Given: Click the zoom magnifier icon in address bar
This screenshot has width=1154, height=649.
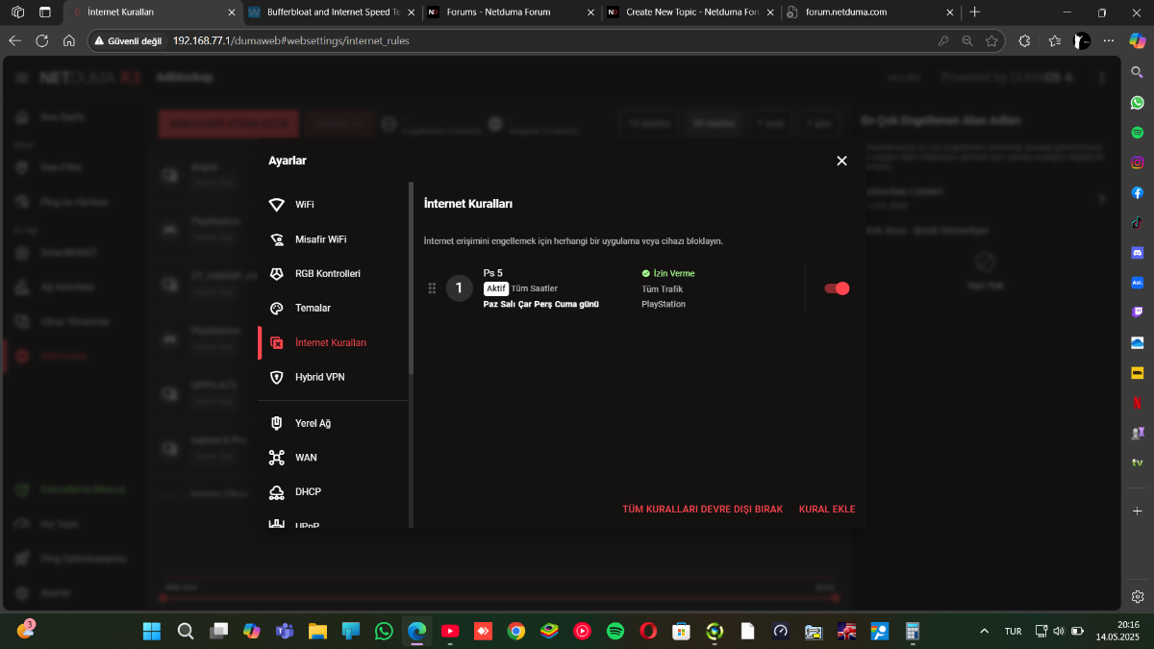Looking at the screenshot, I should (967, 41).
